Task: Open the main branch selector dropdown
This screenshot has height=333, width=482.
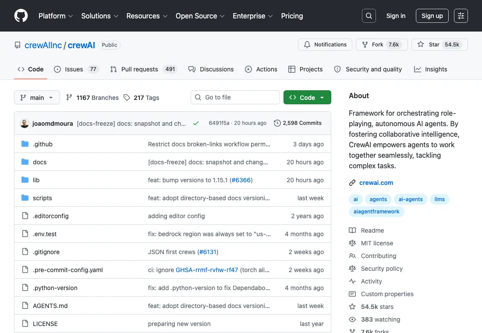Action: [x=37, y=97]
